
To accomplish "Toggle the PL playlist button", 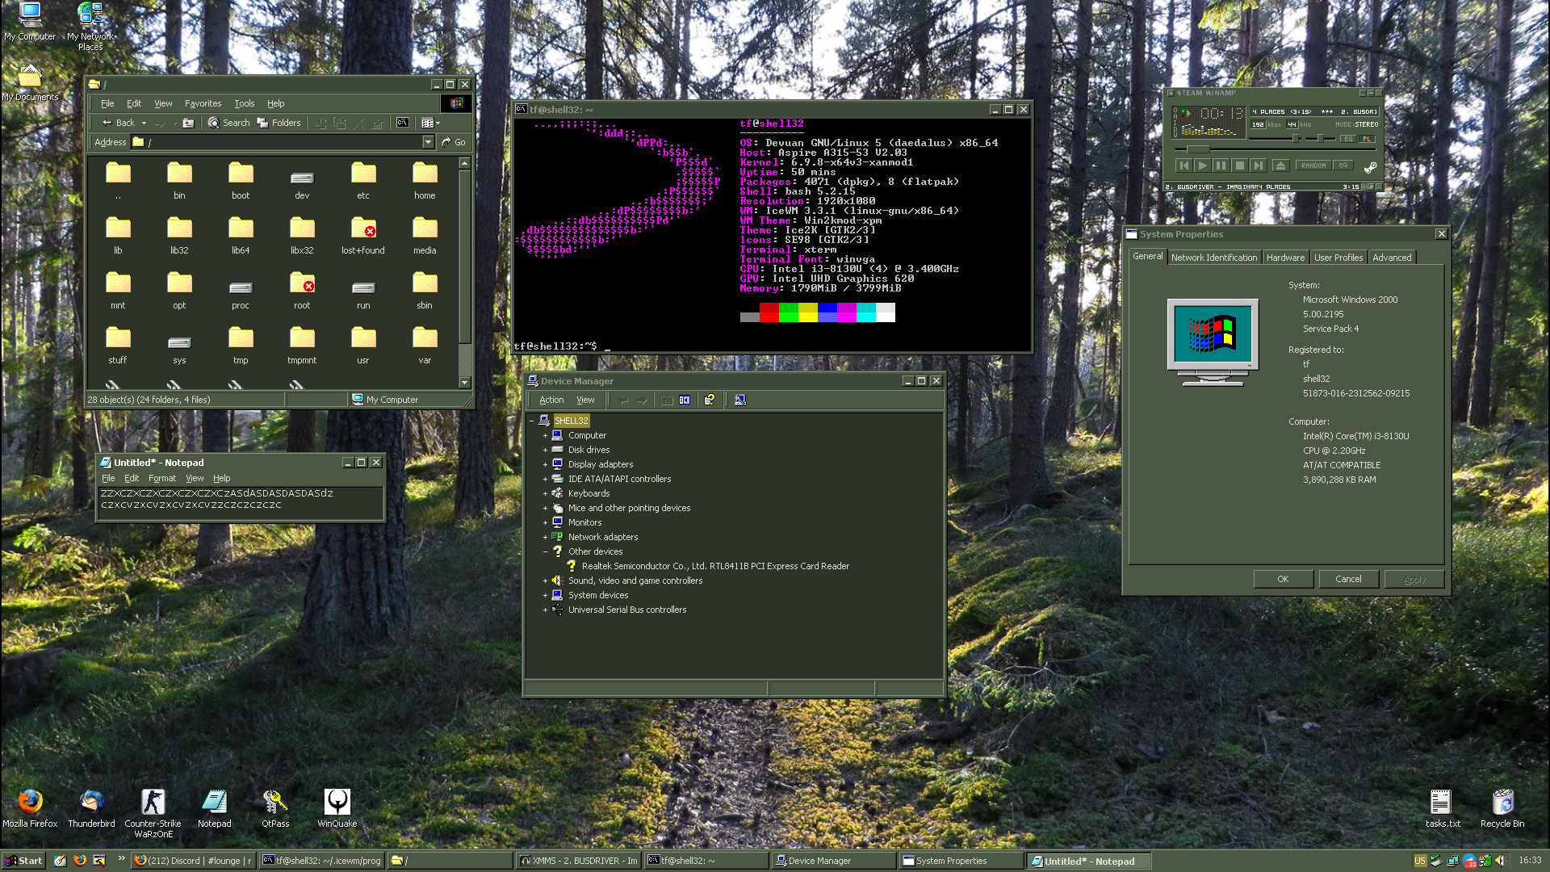I will tap(1366, 139).
